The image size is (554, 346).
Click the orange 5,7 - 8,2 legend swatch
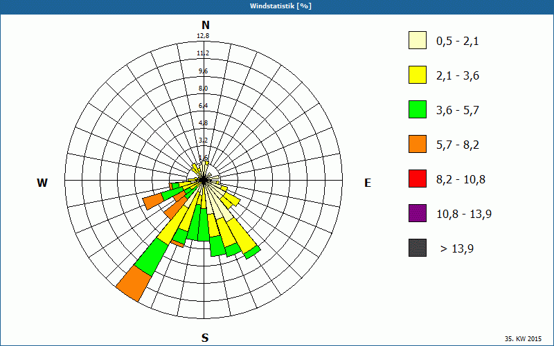point(418,144)
